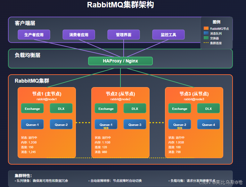Click the rabbit@node1 hostname
246x187 pixels.
click(x=46, y=99)
